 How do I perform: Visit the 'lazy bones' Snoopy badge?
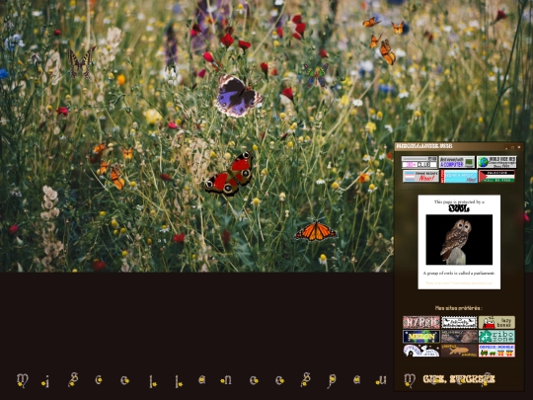(496, 322)
